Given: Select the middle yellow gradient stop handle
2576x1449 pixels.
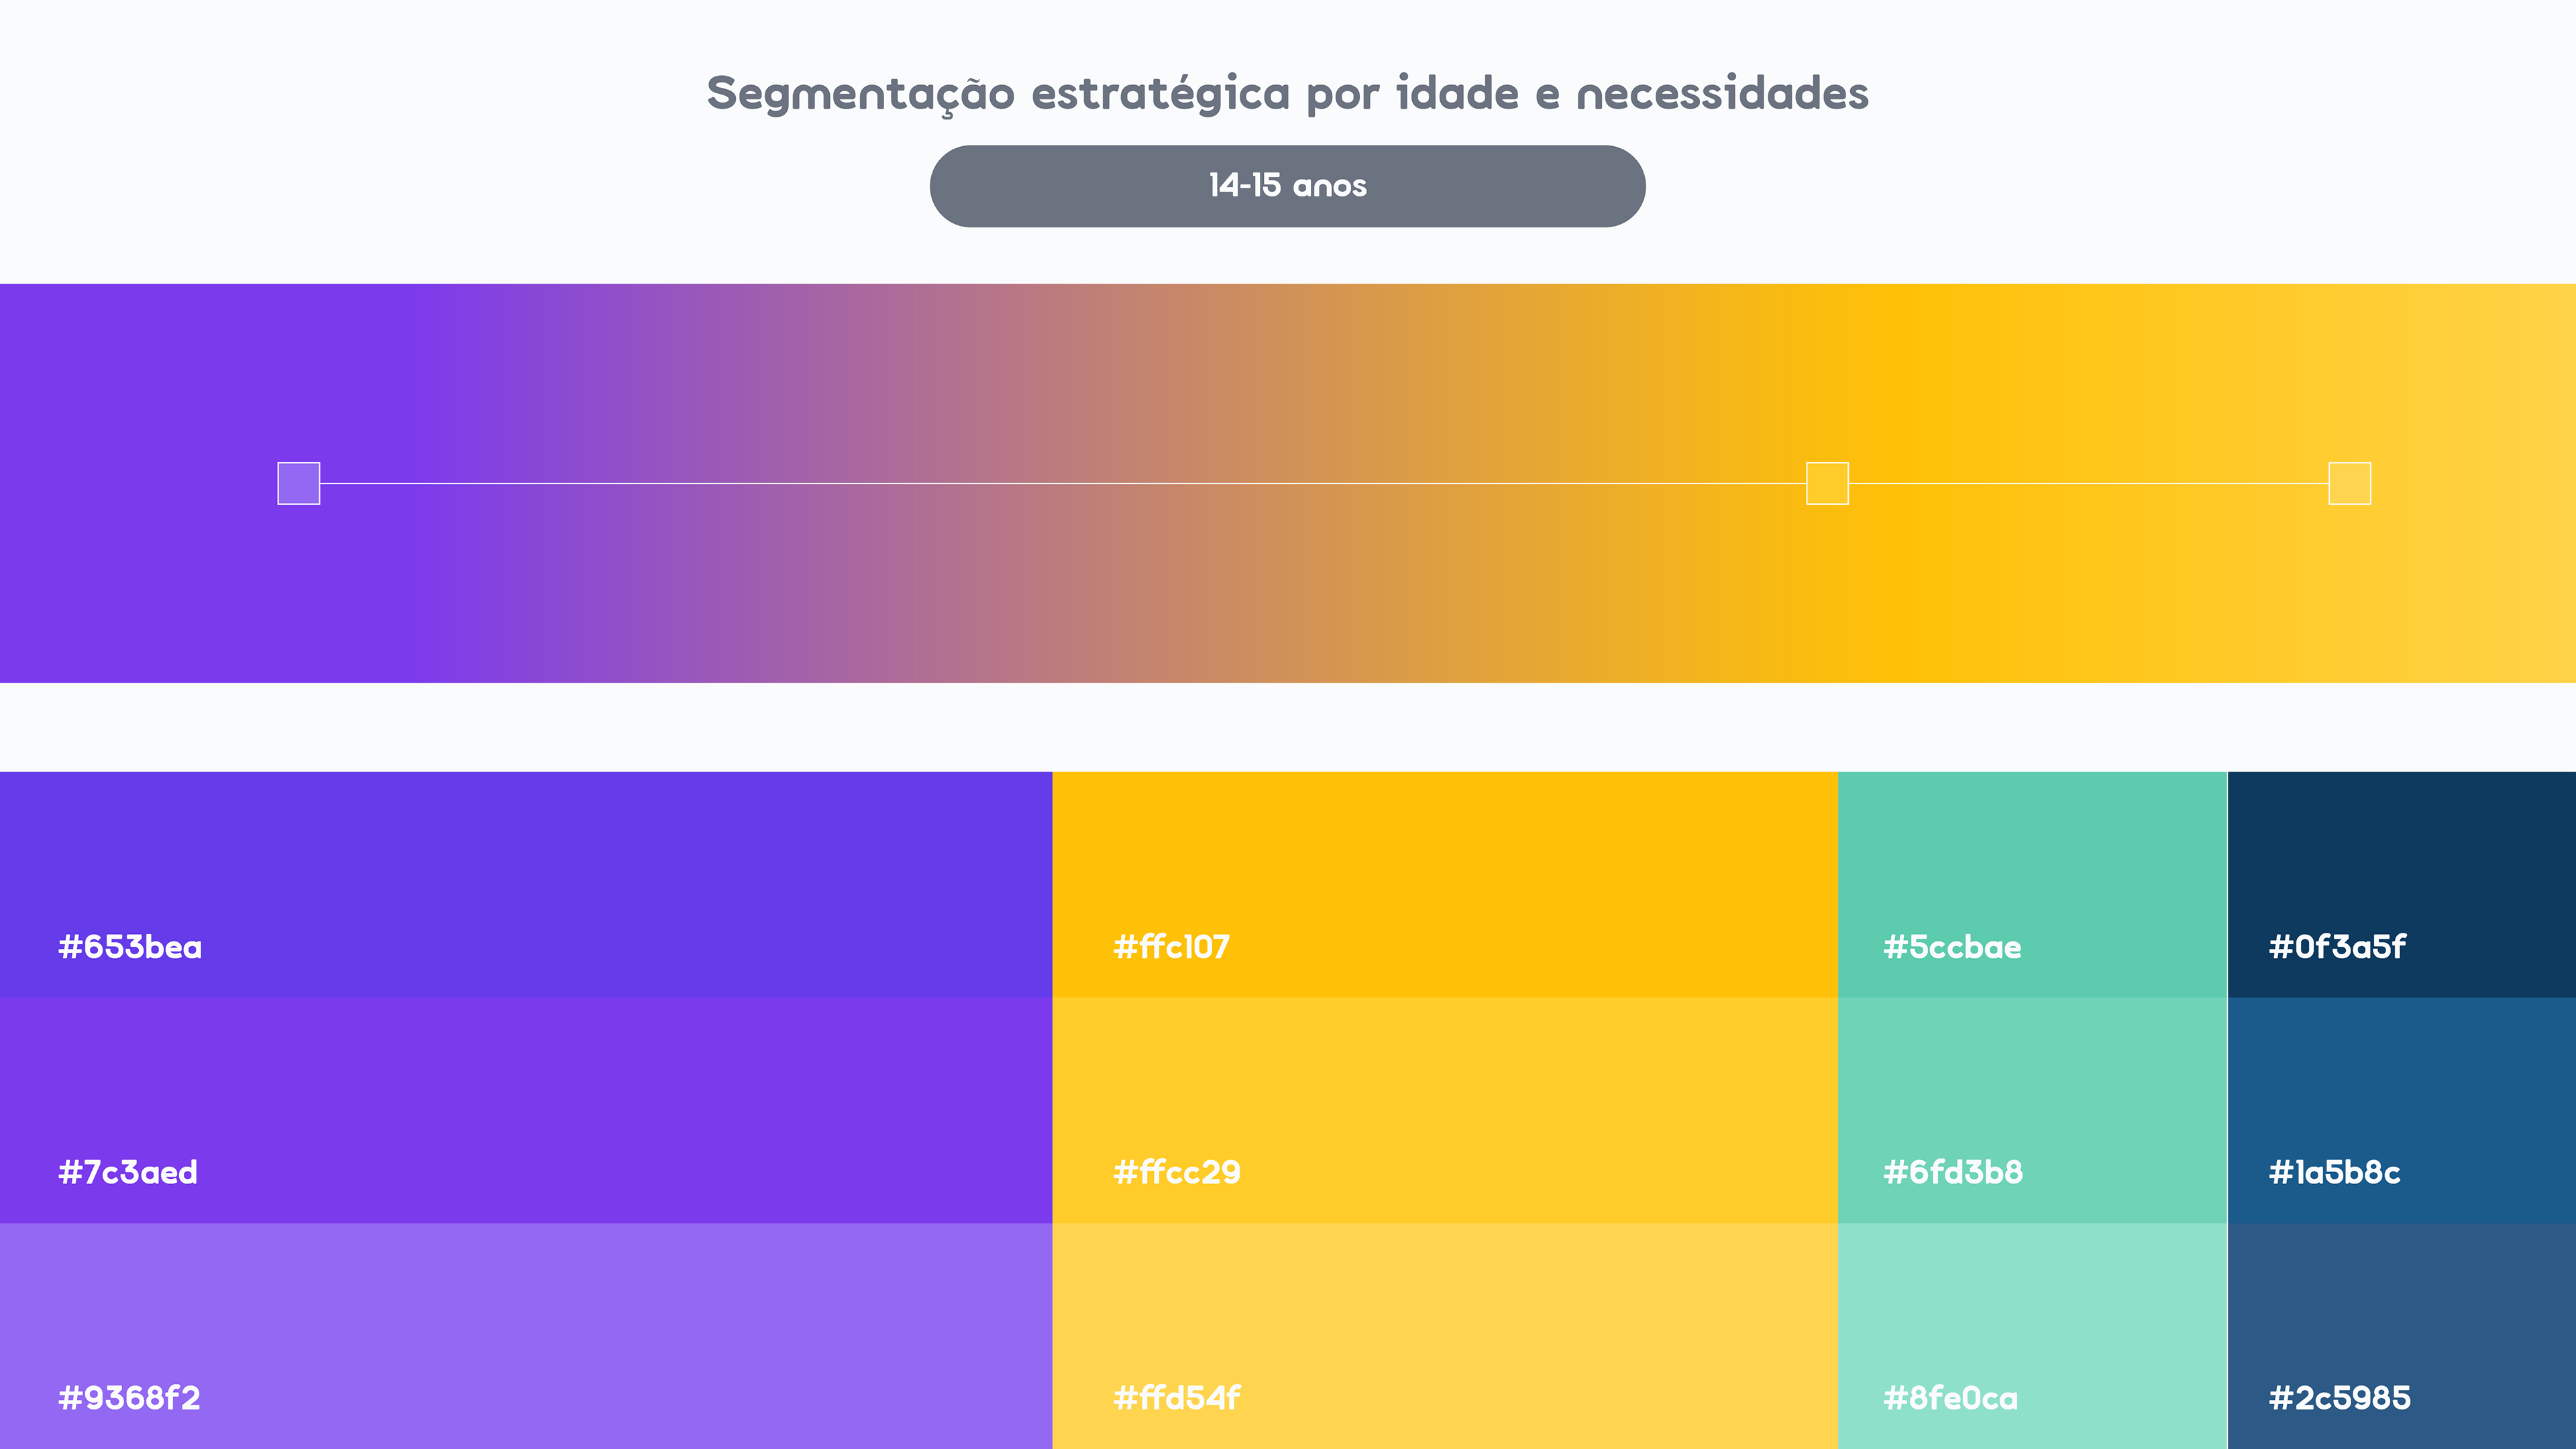Looking at the screenshot, I should [x=1827, y=483].
